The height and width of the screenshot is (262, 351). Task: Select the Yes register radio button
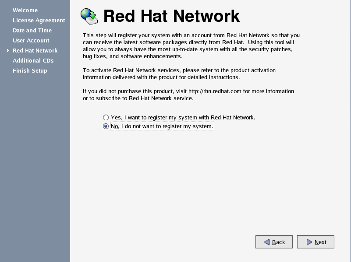pyautogui.click(x=106, y=118)
